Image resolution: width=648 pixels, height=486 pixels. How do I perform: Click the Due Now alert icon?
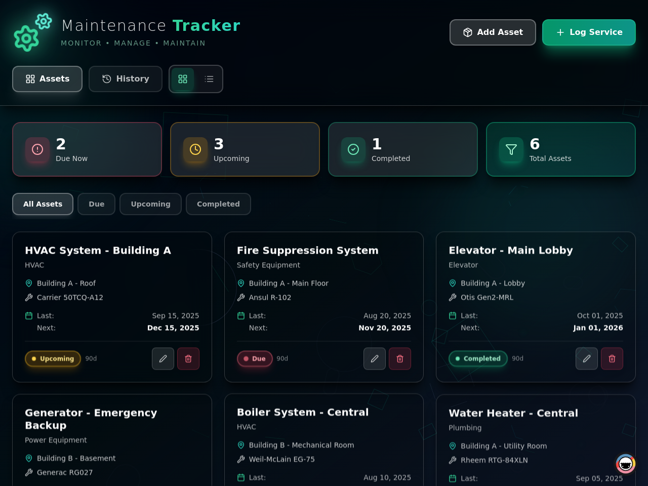[x=37, y=149]
